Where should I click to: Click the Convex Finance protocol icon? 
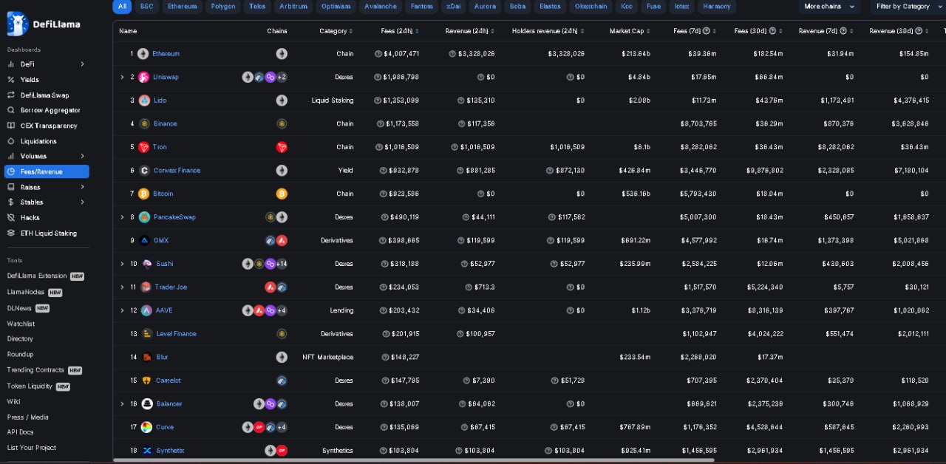pyautogui.click(x=144, y=171)
